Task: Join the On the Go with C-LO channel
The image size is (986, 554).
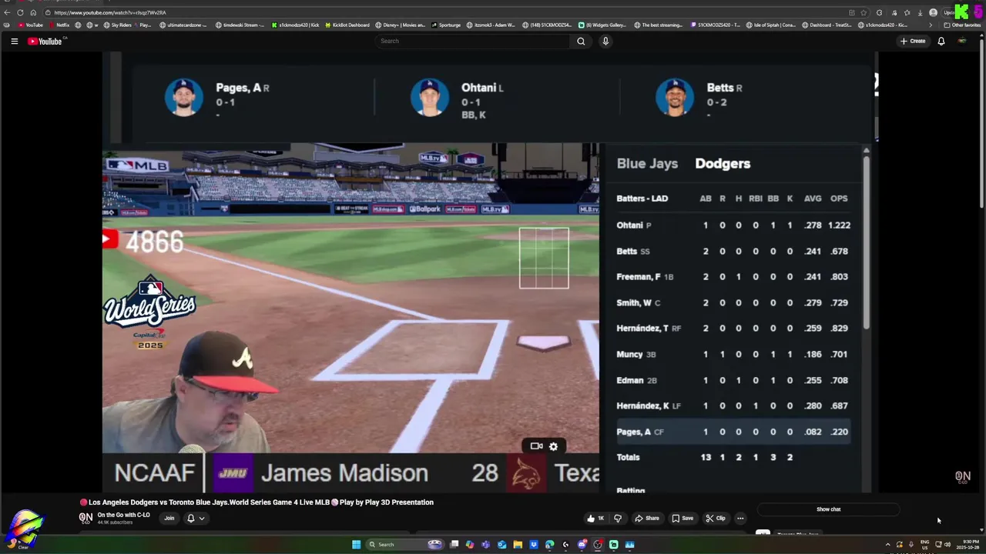Action: (169, 519)
